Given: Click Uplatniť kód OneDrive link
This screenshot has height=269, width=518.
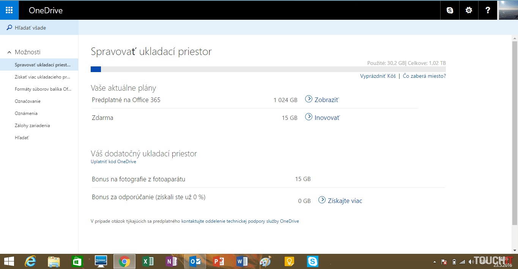Looking at the screenshot, I should (x=113, y=162).
